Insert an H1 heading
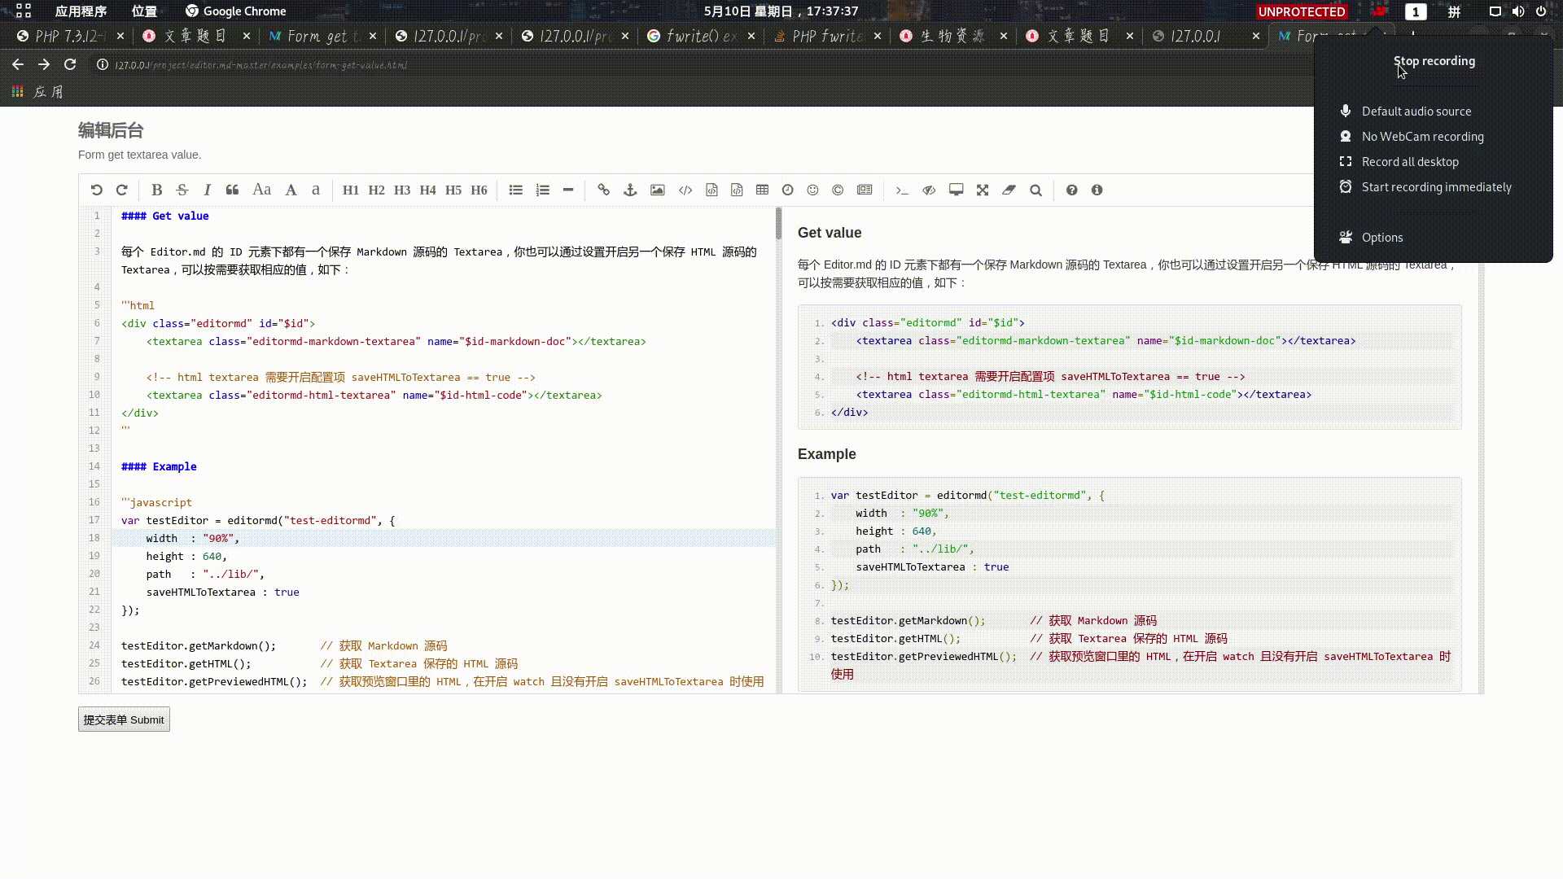The width and height of the screenshot is (1563, 879). point(350,190)
